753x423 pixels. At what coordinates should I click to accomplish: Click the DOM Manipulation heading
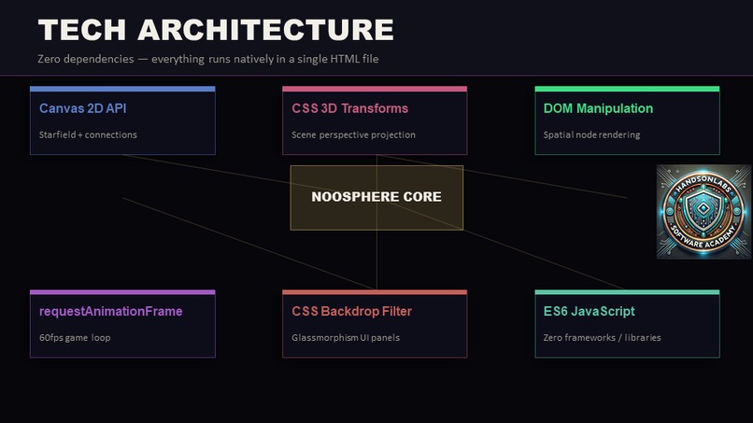click(x=598, y=108)
